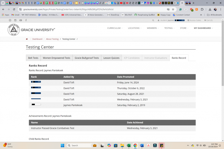
Task: Click the 'Friday, June 14, 2024' date
Action: tap(128, 82)
